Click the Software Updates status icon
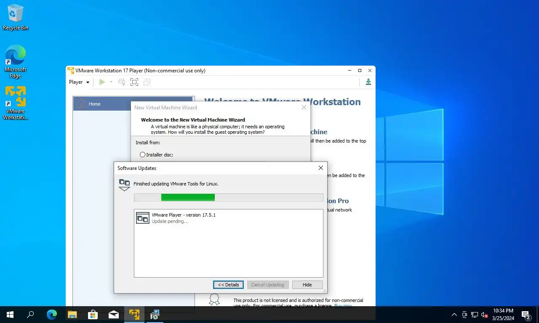The image size is (539, 323). (x=124, y=185)
